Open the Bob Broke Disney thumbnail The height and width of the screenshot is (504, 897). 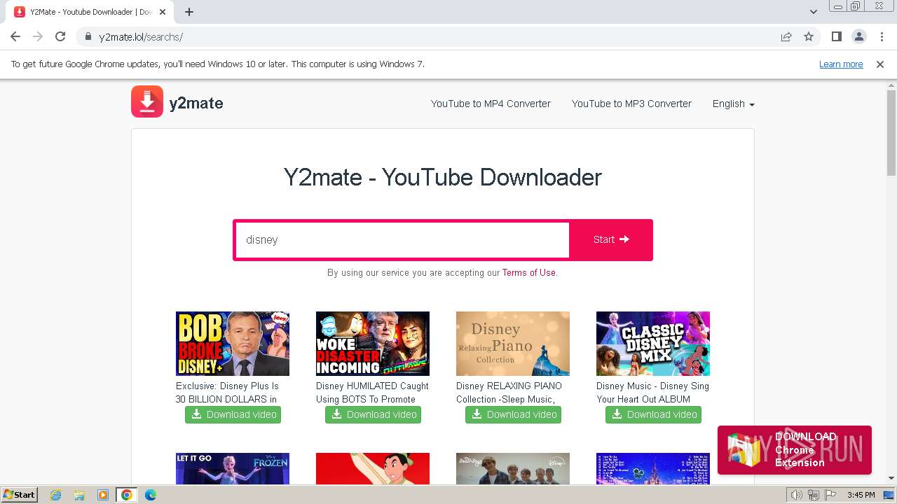pos(233,344)
